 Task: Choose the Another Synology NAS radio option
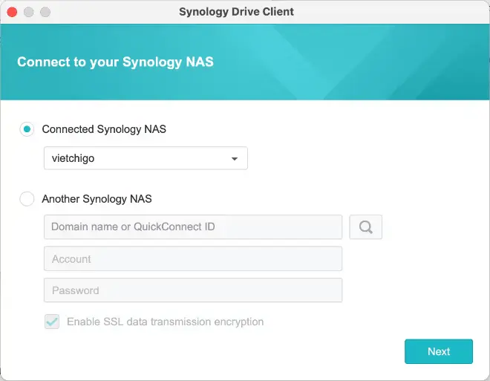[27, 199]
